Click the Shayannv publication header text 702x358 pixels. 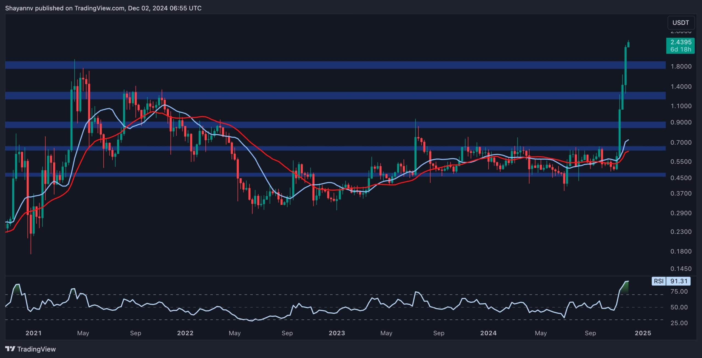104,8
